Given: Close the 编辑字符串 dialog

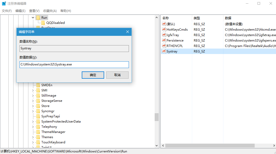Looking at the screenshot, I should pos(127,32).
